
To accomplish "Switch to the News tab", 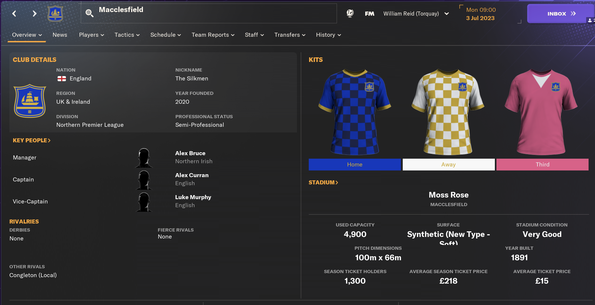I will (x=60, y=35).
